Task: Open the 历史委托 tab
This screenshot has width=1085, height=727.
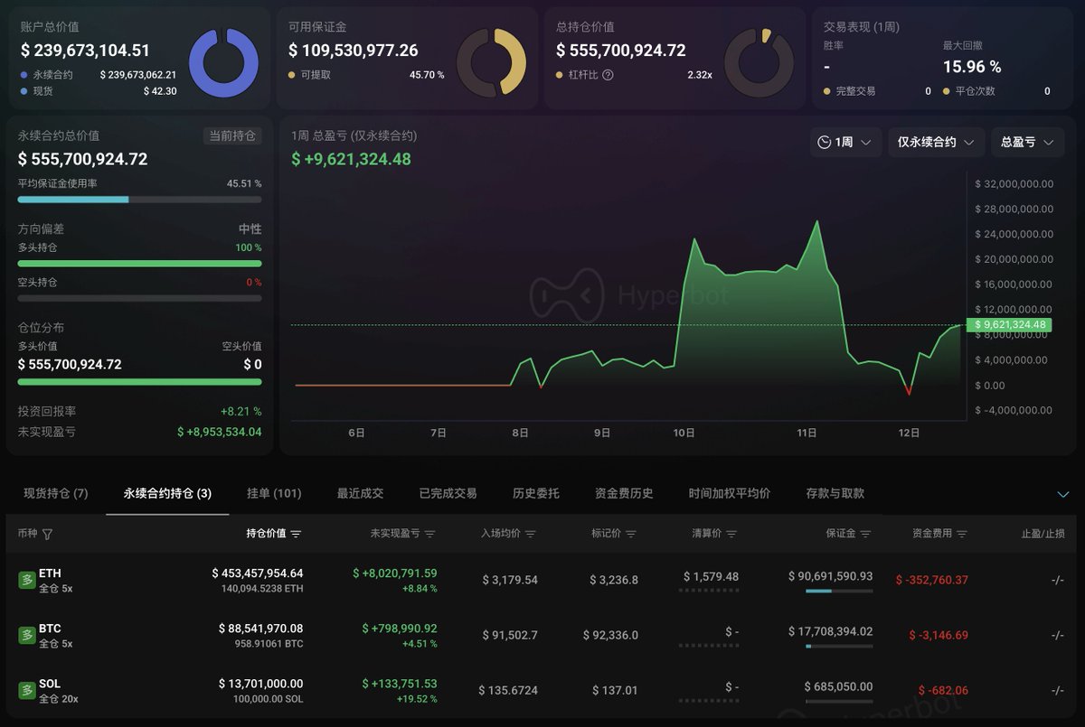Action: point(535,493)
